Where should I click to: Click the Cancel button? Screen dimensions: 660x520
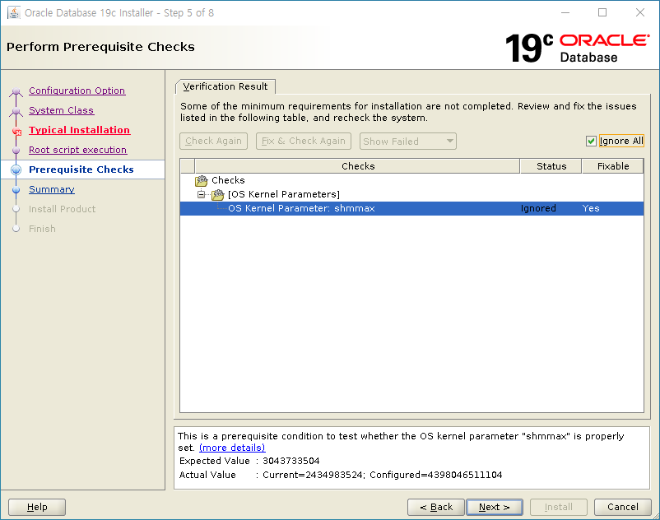(x=622, y=507)
